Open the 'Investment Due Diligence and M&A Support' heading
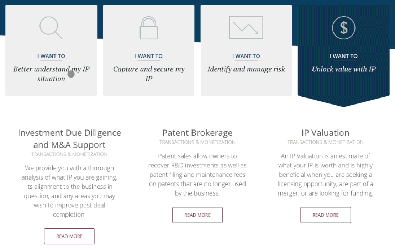395x250 pixels. 69,139
